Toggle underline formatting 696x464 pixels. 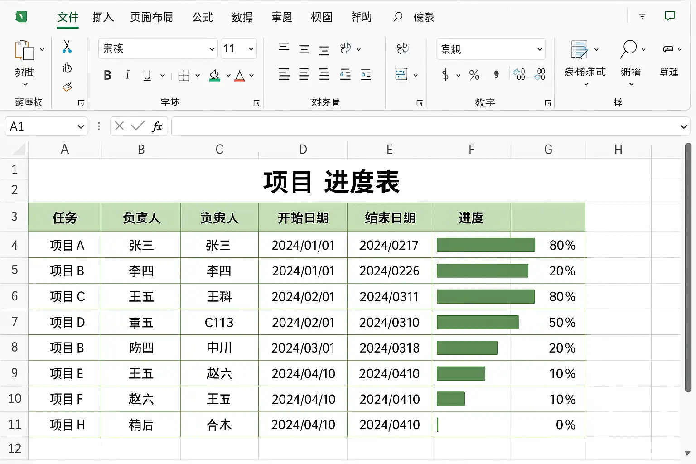[147, 75]
